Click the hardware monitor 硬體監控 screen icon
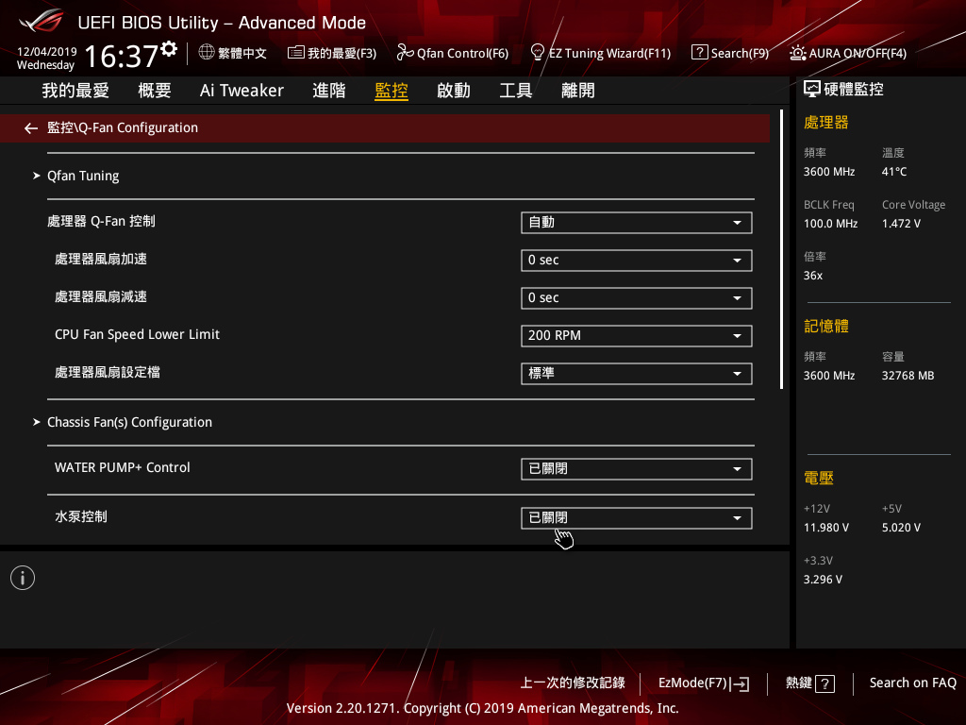The width and height of the screenshot is (966, 725). click(x=811, y=90)
